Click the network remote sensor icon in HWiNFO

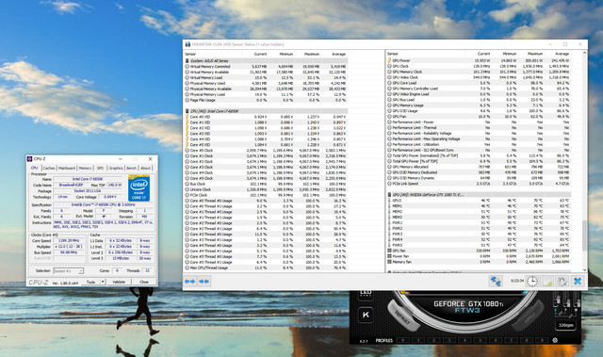click(x=496, y=281)
